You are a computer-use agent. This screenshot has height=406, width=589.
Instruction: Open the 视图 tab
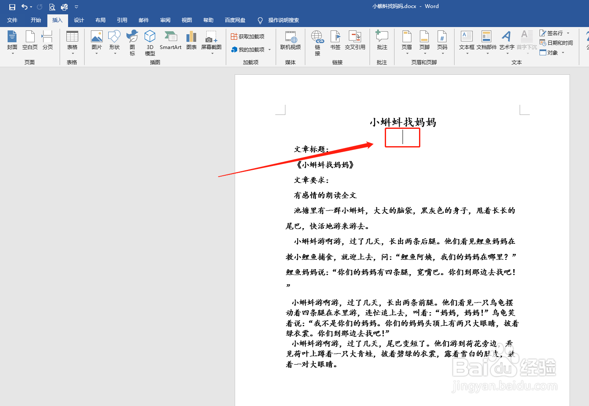tap(187, 20)
